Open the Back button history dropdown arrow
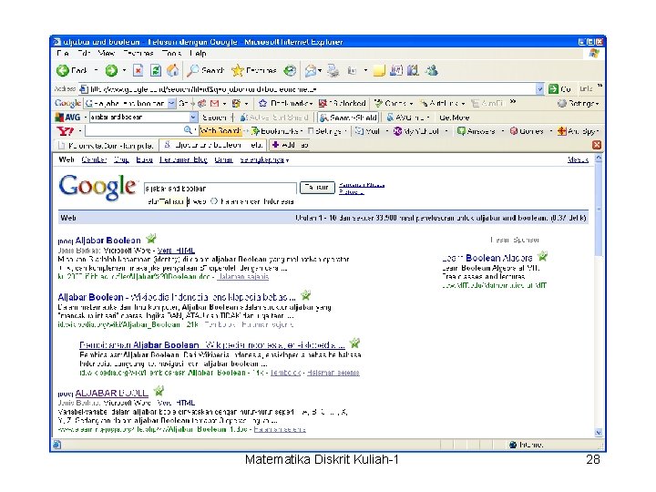The width and height of the screenshot is (656, 492). [x=97, y=71]
